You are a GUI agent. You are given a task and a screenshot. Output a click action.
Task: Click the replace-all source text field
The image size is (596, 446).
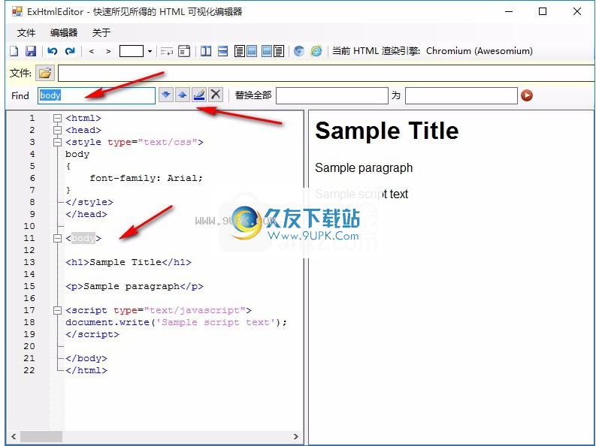[332, 95]
